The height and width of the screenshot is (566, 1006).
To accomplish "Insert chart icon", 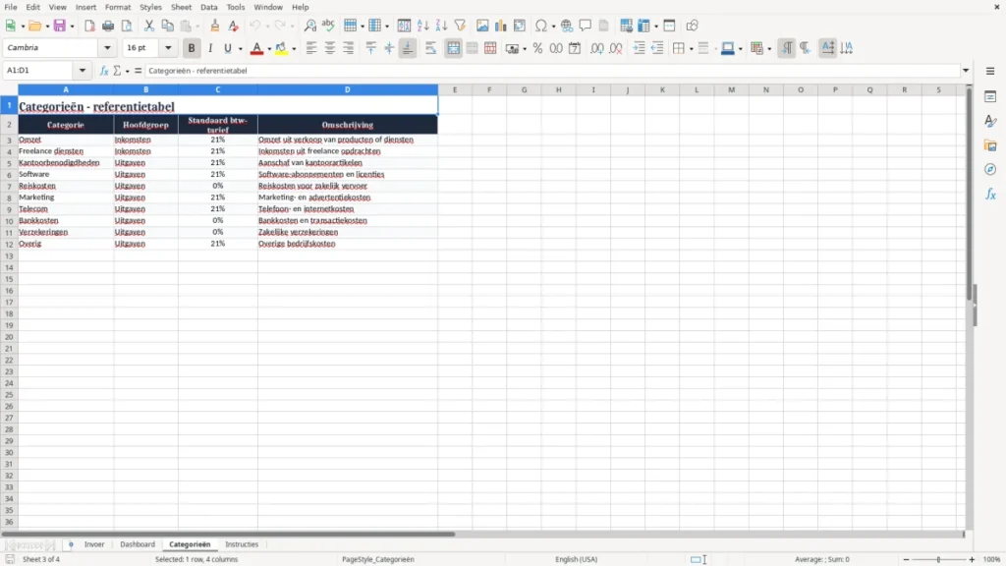I will point(500,26).
